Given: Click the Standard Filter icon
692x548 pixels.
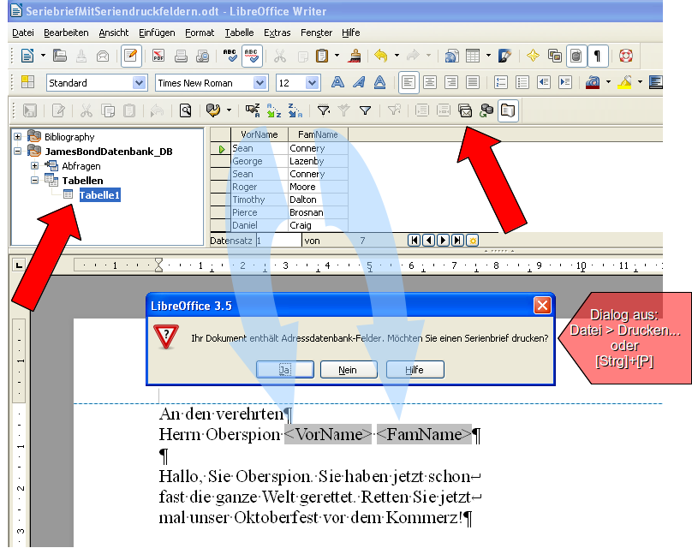Looking at the screenshot, I should click(365, 110).
